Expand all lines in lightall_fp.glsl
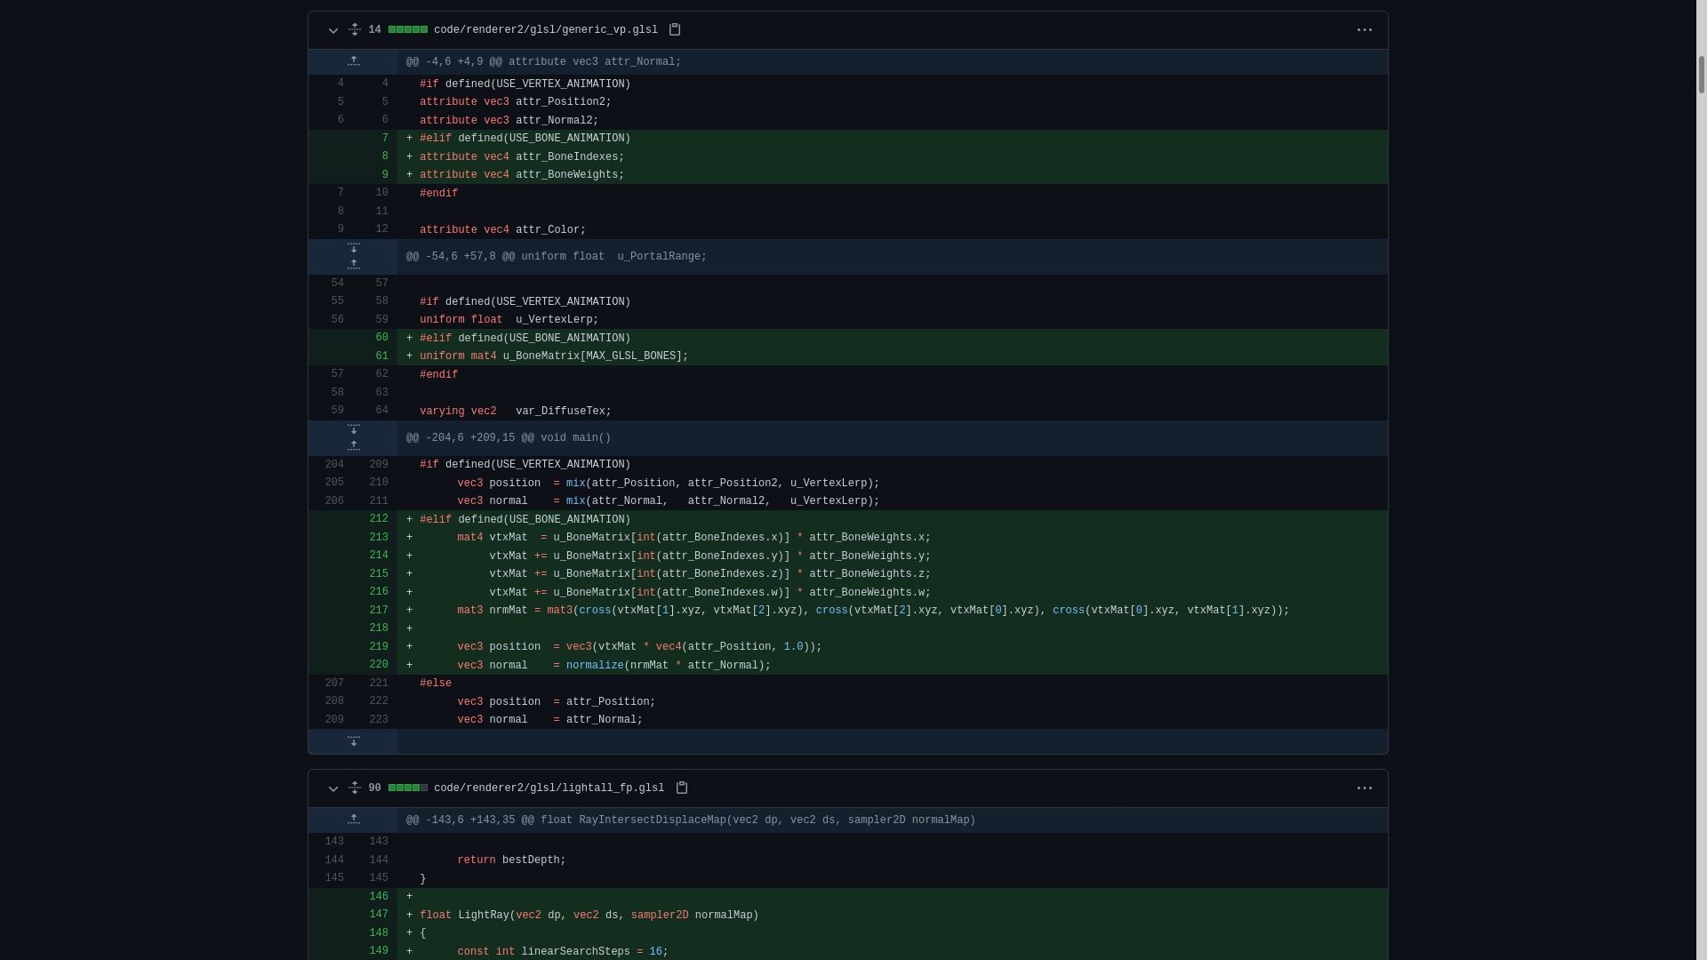 (355, 788)
